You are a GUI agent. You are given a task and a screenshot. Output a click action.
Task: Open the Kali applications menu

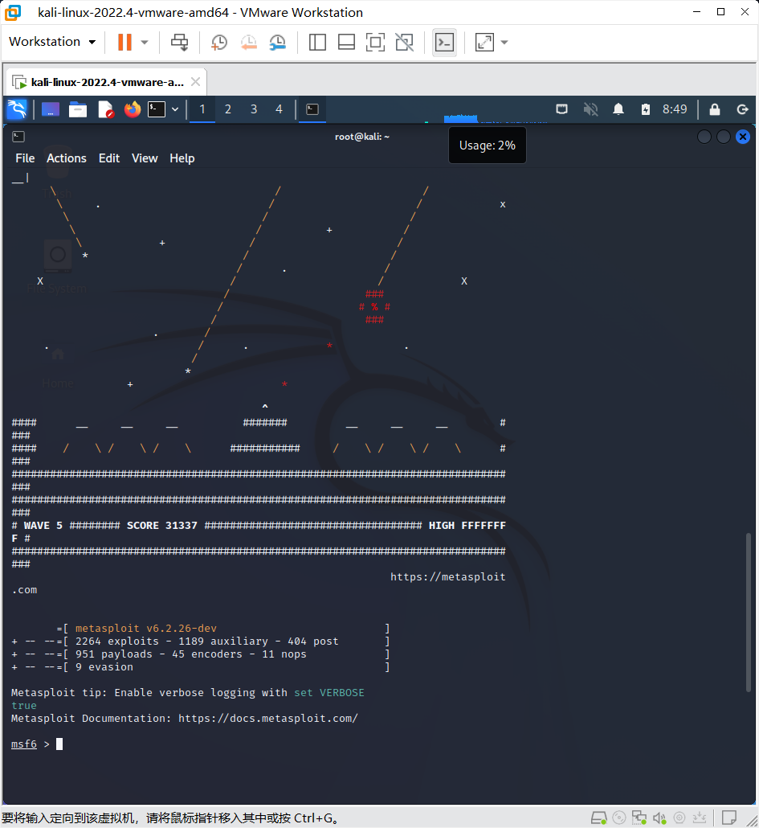click(17, 109)
